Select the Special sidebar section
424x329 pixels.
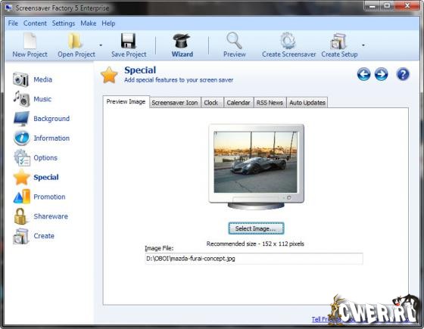point(36,177)
